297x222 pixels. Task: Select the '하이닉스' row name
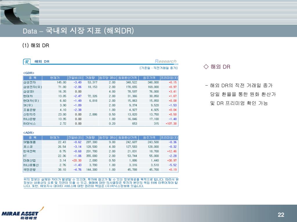tap(29, 124)
